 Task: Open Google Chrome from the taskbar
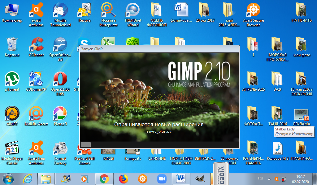[x=104, y=179]
